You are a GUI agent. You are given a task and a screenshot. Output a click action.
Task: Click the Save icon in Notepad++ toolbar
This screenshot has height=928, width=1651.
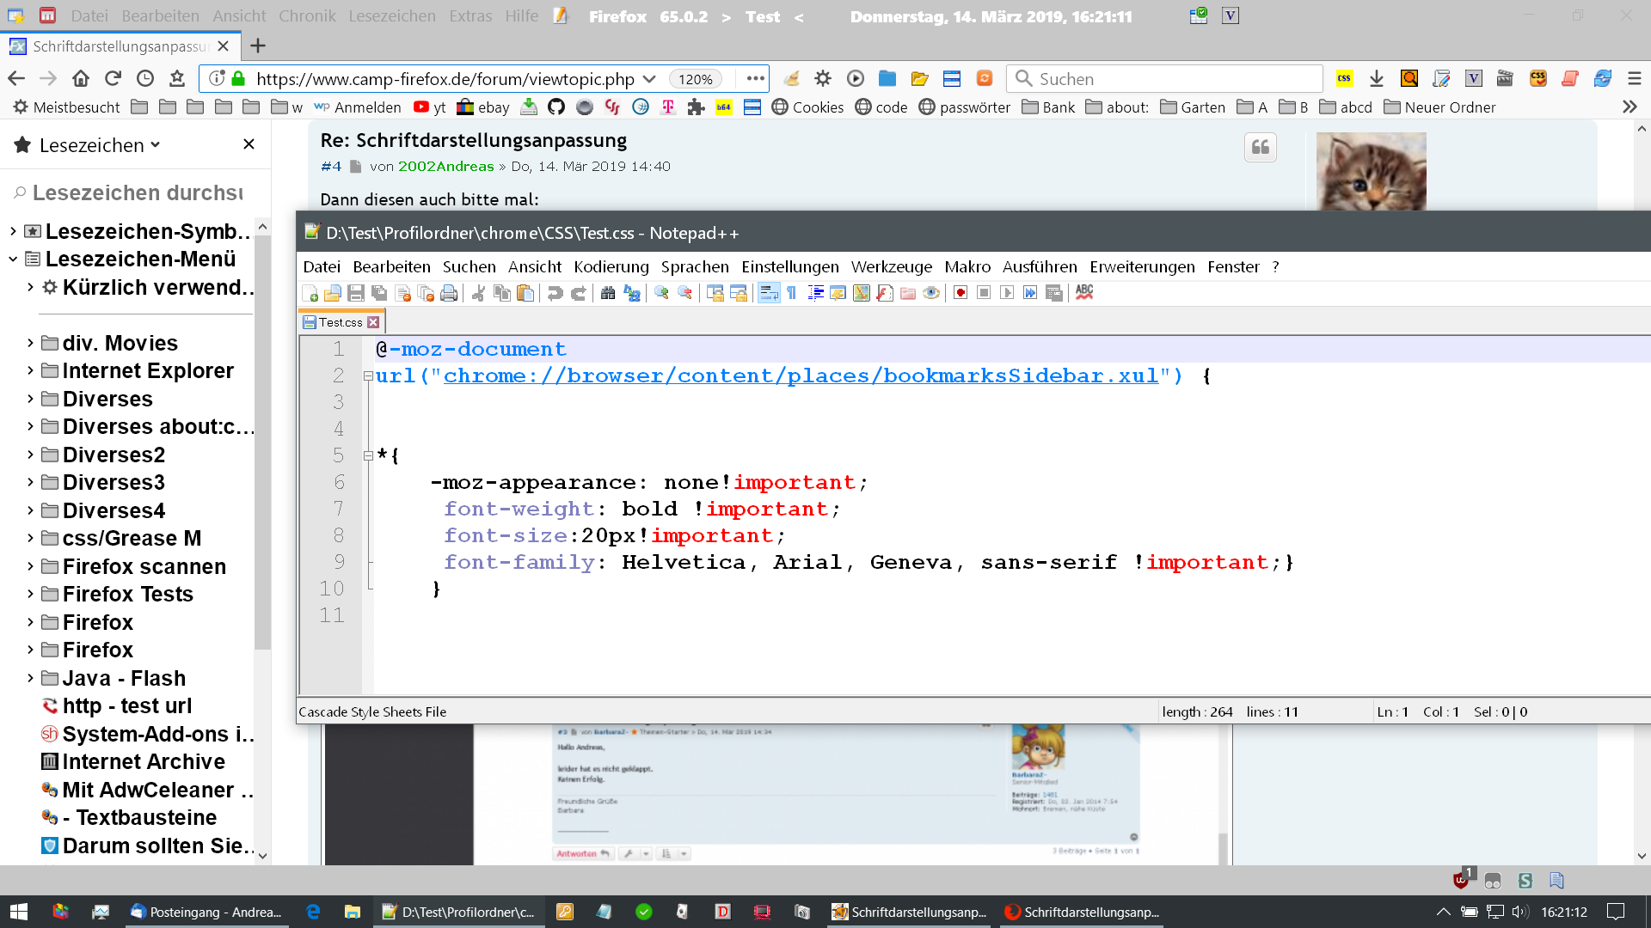pyautogui.click(x=356, y=293)
